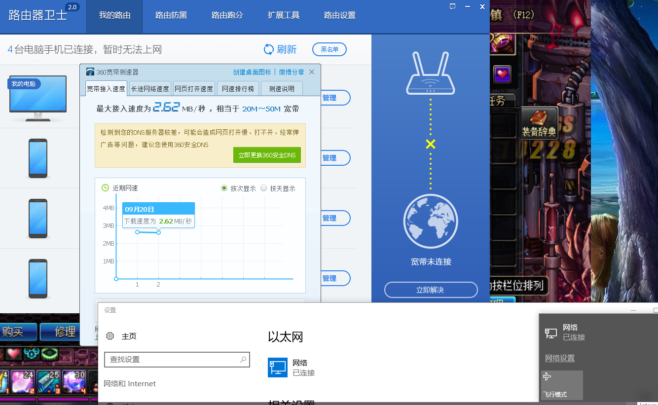Viewport: 658px width, 405px height.
Task: Click the heart buff icon below 购买
Action: (13, 354)
